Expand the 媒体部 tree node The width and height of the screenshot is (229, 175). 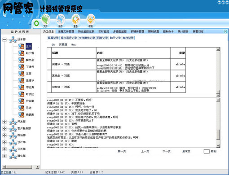click(4, 156)
